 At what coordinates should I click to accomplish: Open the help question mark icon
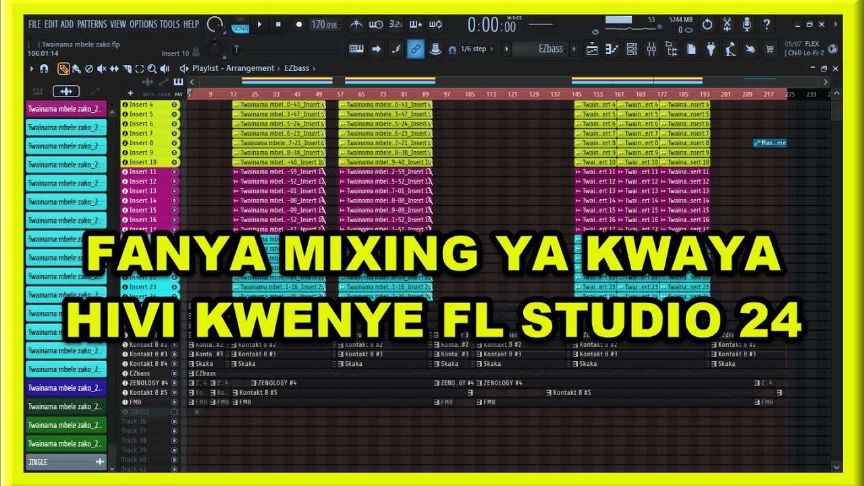(x=766, y=24)
